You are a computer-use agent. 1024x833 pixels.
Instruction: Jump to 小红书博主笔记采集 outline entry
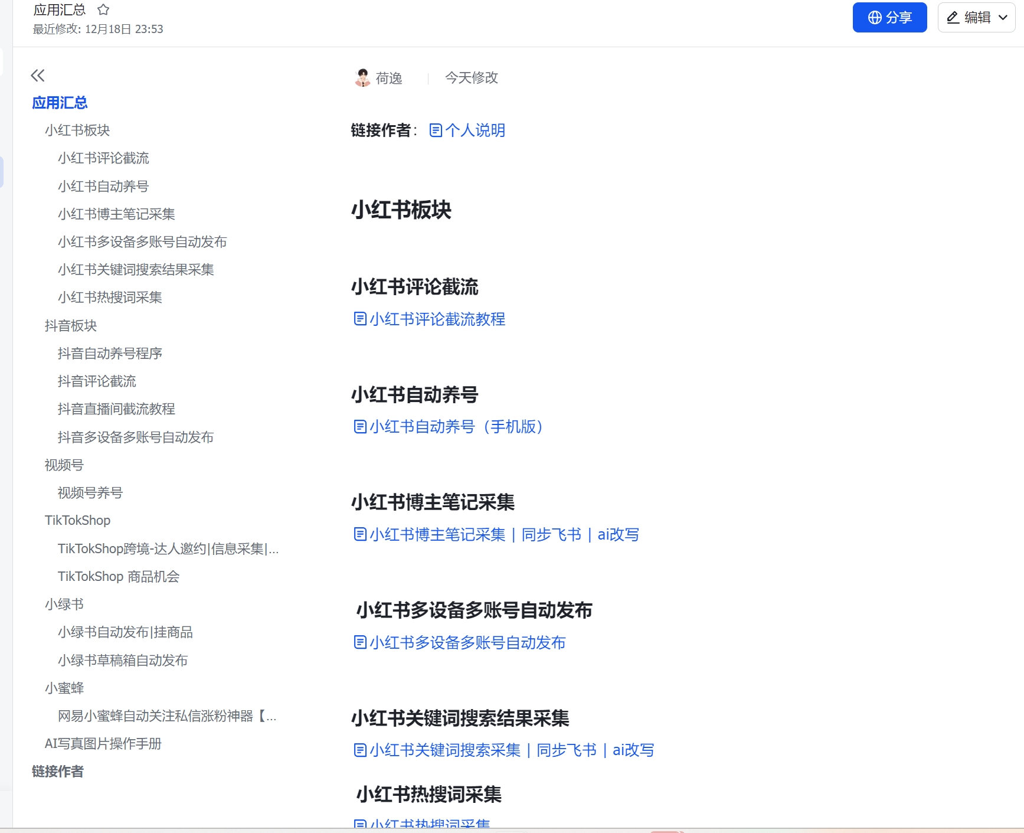click(116, 214)
